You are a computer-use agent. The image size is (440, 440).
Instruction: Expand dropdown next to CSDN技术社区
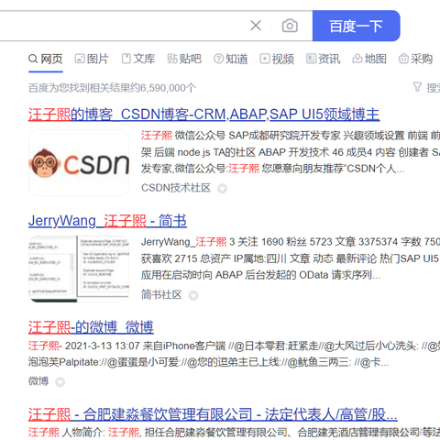pyautogui.click(x=222, y=189)
